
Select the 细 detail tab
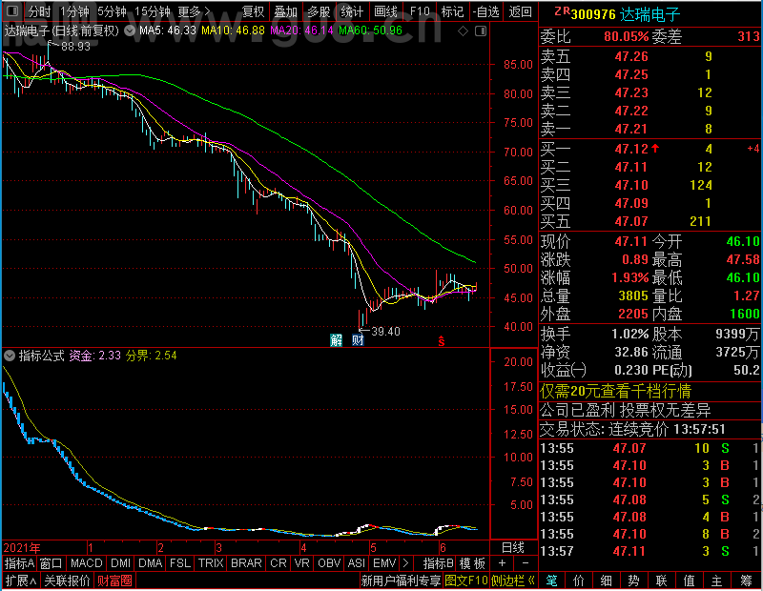point(606,581)
